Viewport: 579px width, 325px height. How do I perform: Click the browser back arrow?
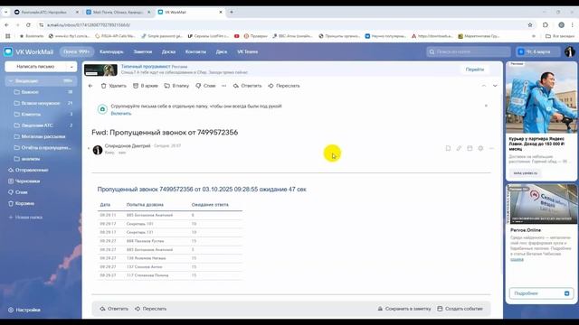pyautogui.click(x=6, y=25)
